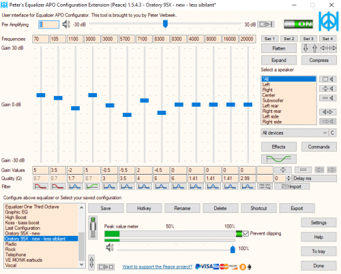
Task: Open the All devices dropdown
Action: (x=295, y=133)
